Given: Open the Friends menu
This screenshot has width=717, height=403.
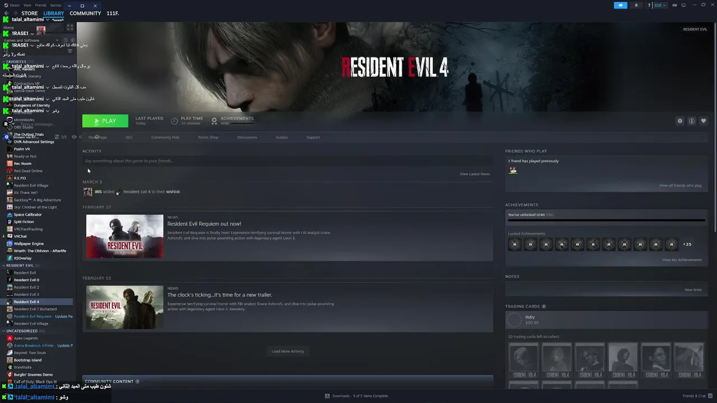Looking at the screenshot, I should [x=41, y=5].
